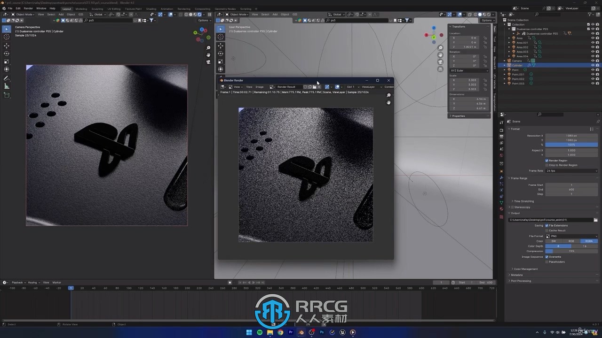Image resolution: width=602 pixels, height=338 pixels.
Task: Click the pan hand icon in the left viewport
Action: click(208, 55)
